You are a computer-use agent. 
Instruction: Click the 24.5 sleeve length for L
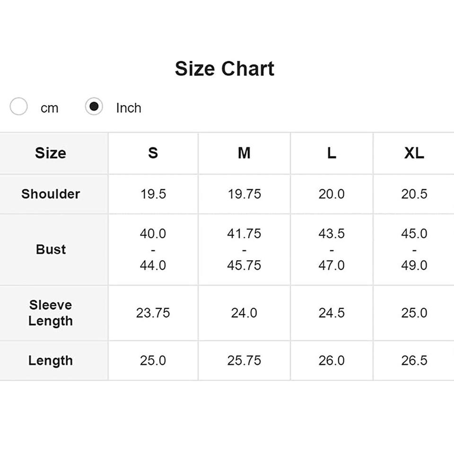332,313
